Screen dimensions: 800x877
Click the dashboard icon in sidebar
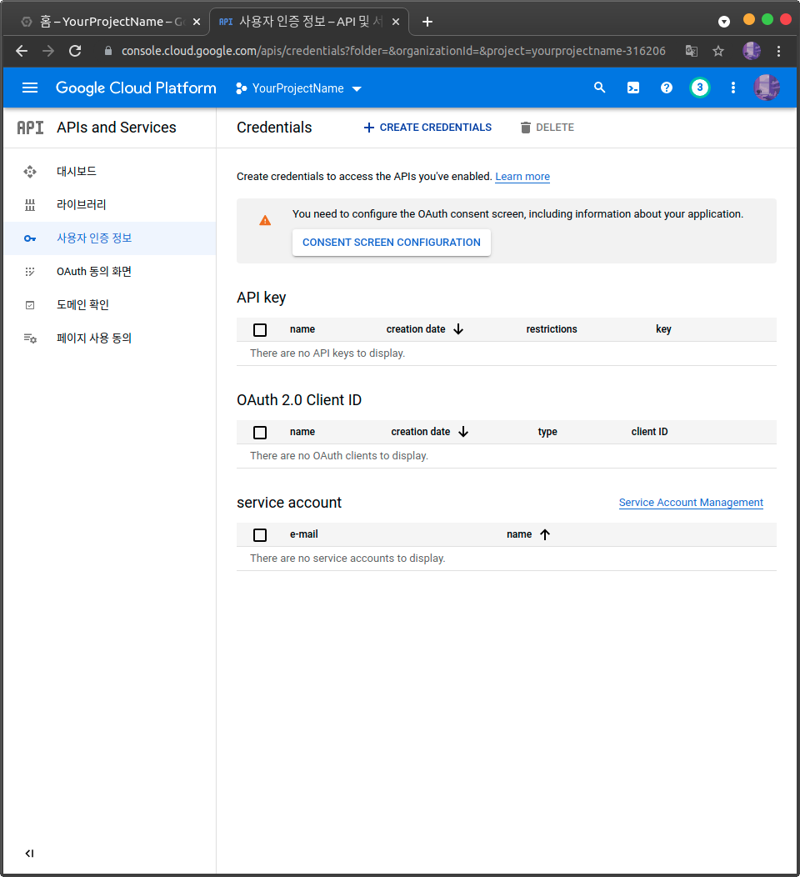(30, 172)
